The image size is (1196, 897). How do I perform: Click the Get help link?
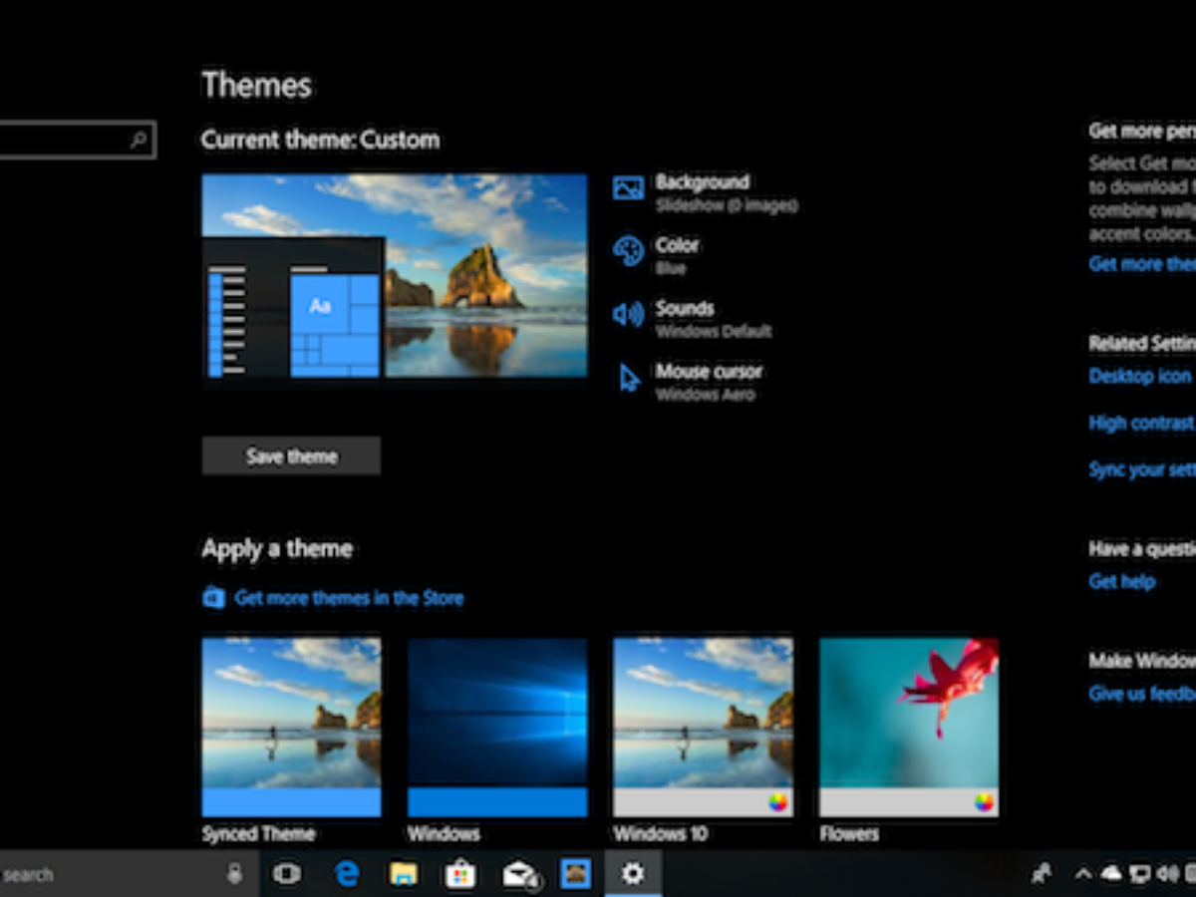(x=1121, y=582)
